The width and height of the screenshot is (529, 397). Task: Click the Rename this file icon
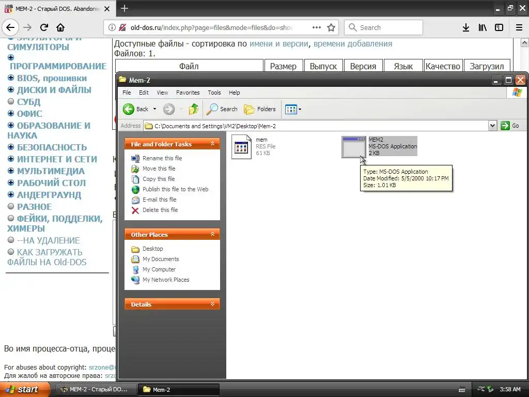[x=135, y=158]
